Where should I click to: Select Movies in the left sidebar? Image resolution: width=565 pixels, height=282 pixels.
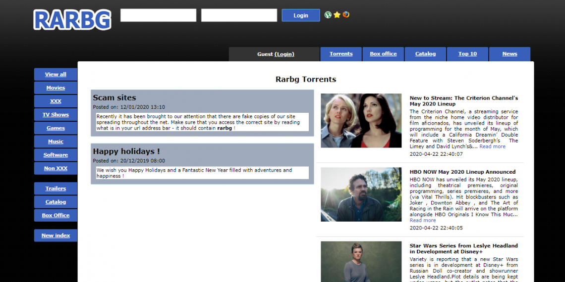coord(56,88)
